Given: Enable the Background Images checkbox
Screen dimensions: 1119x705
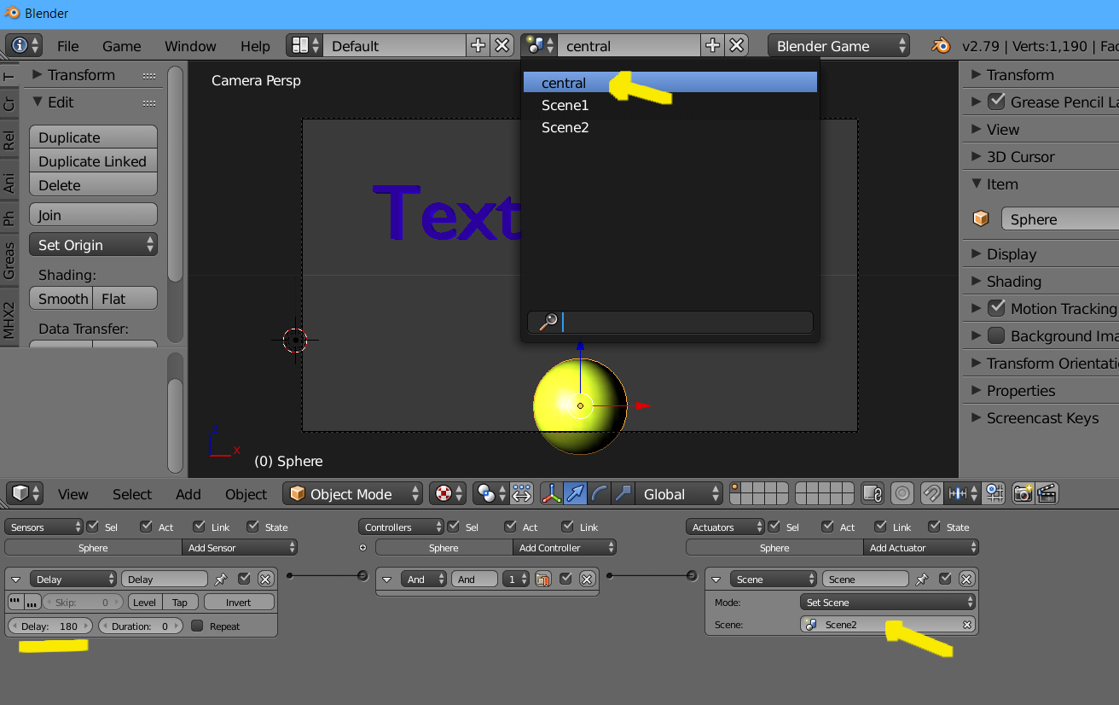Looking at the screenshot, I should click(x=996, y=335).
